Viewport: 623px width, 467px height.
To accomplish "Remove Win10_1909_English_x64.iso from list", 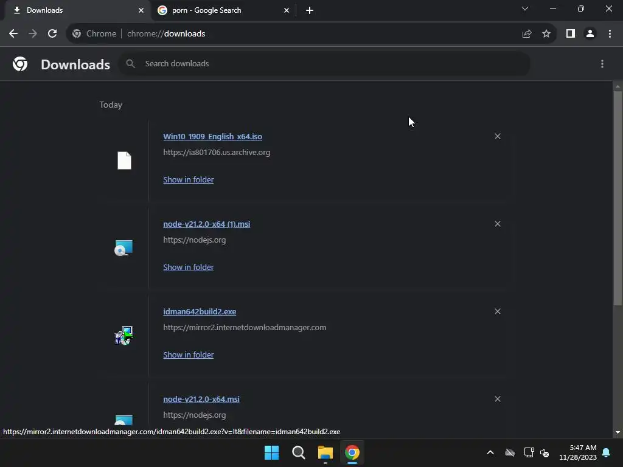I will pyautogui.click(x=498, y=136).
